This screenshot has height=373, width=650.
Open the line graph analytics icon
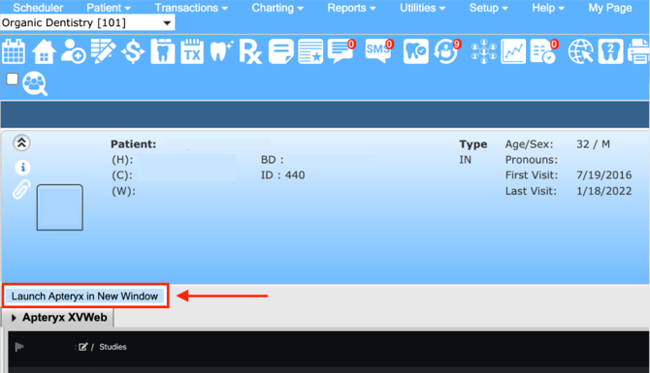[x=513, y=51]
